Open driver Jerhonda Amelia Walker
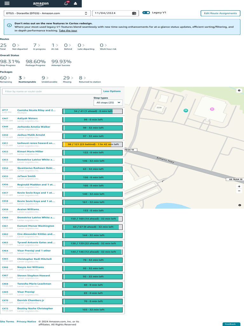Screen dimensions: 244x326 (x=34, y=127)
